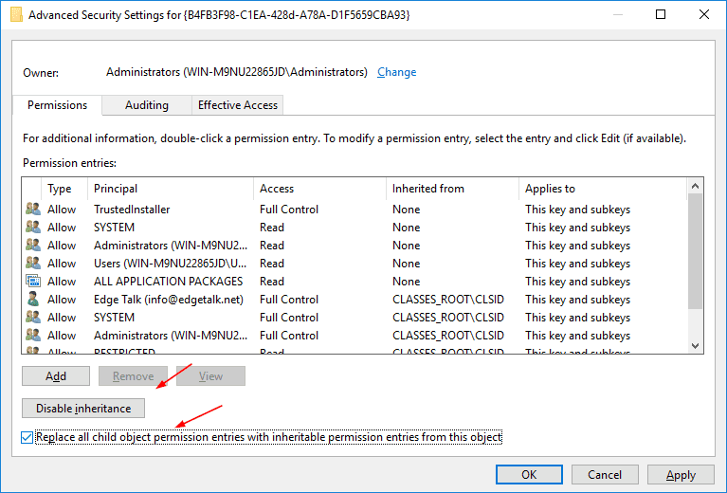727x493 pixels.
Task: Confirm with the OK button
Action: pos(529,474)
